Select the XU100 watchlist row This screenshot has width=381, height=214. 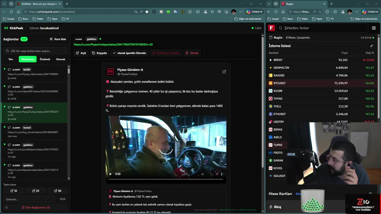click(x=321, y=91)
